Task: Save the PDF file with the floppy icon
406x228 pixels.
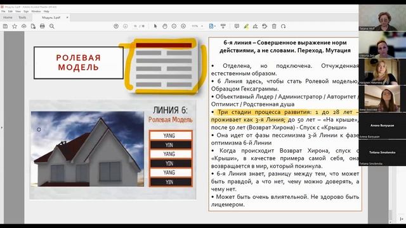Action: click(5, 26)
